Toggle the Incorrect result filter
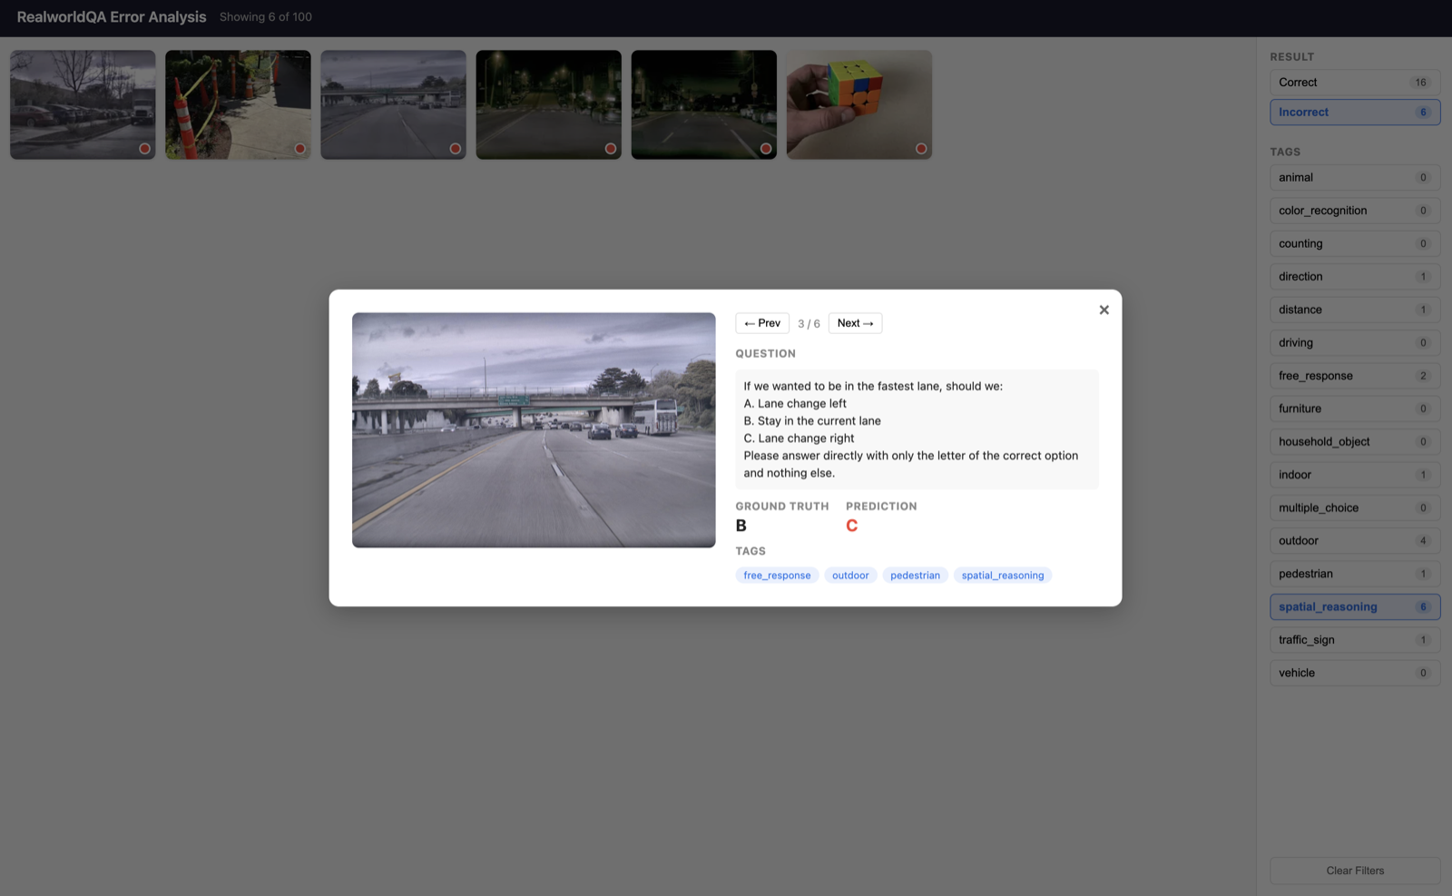 tap(1355, 113)
